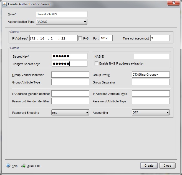Click the Group Attribute Type field

click(70, 82)
